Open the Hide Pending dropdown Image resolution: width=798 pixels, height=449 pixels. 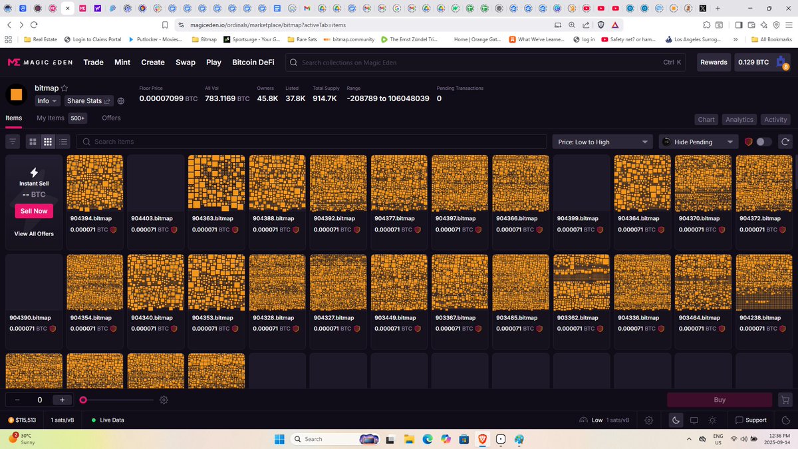[698, 142]
